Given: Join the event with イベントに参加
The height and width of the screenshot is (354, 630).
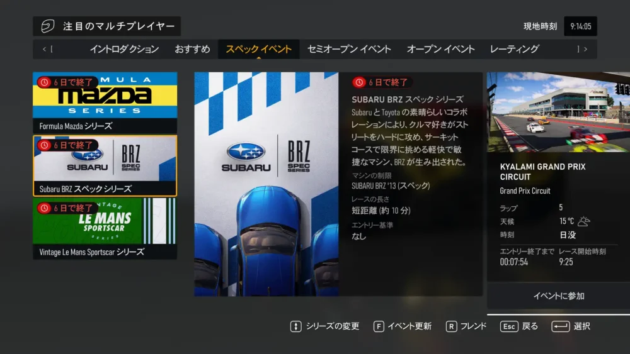Looking at the screenshot, I should coord(558,296).
